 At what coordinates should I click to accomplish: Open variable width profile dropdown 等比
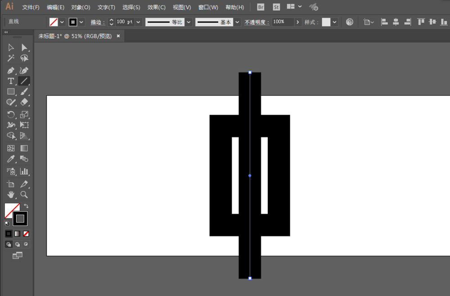coord(189,22)
